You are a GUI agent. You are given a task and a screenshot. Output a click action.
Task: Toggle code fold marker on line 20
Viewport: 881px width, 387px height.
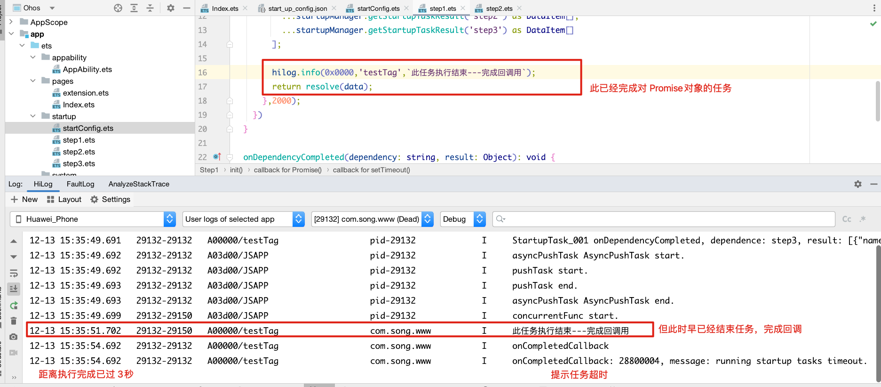[x=230, y=129]
